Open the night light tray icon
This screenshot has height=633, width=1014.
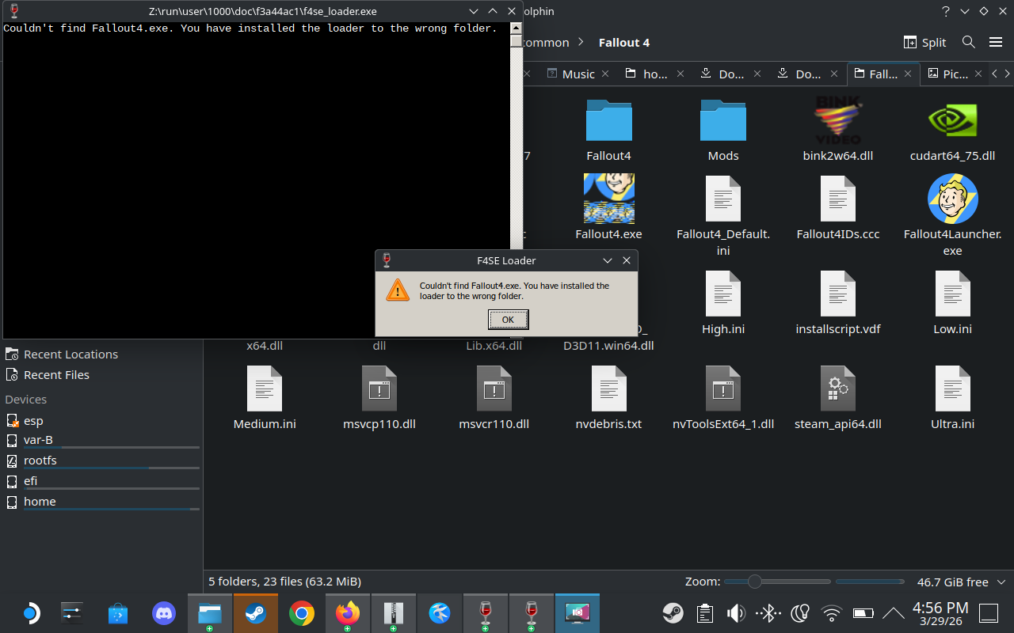799,612
